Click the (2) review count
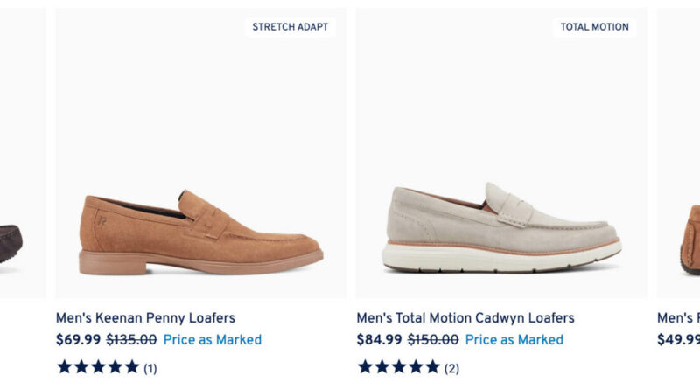Image resolution: width=700 pixels, height=389 pixels. (x=451, y=369)
